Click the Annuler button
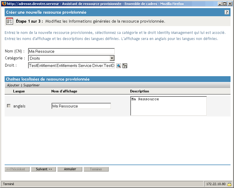The height and width of the screenshot is (188, 234). tap(70, 169)
